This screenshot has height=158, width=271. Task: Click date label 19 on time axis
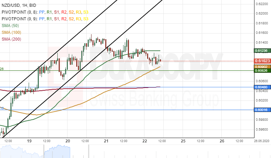[x=29, y=141]
